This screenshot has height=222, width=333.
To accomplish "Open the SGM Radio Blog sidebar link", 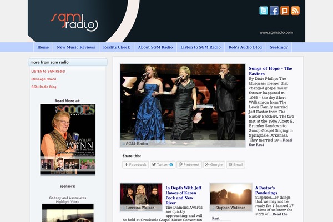I will pyautogui.click(x=44, y=87).
